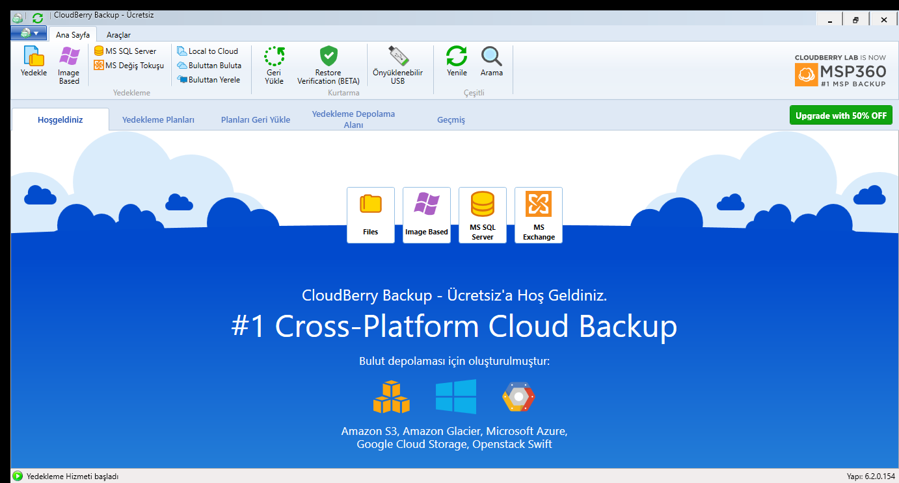Open the Arama search tool
Image resolution: width=899 pixels, height=483 pixels.
coord(492,62)
